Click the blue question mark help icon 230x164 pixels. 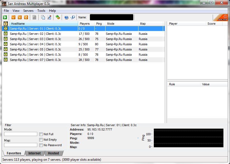66,17
